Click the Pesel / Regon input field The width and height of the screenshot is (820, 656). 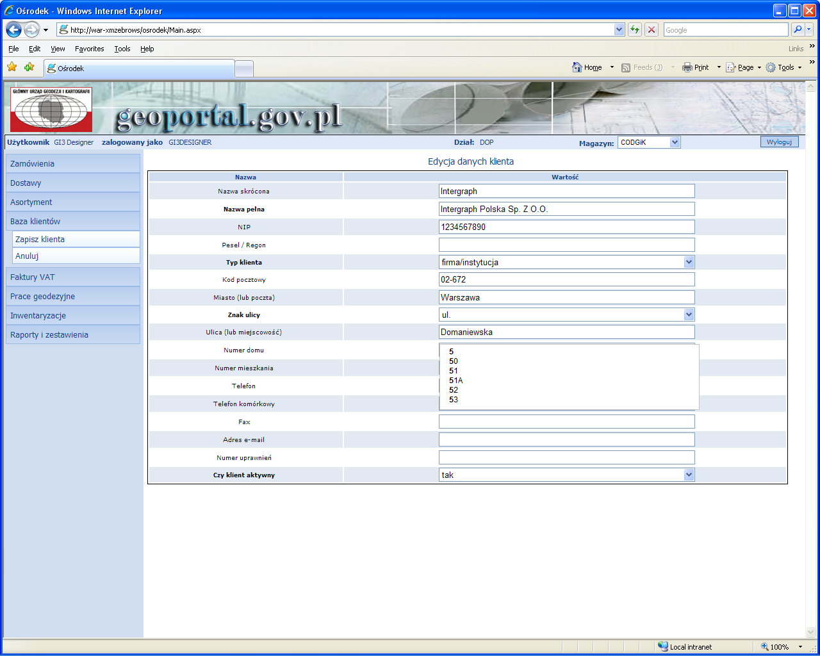pyautogui.click(x=566, y=245)
